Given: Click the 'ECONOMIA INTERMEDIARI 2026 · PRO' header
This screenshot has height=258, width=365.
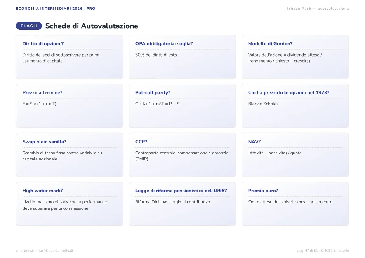Looking at the screenshot, I should 56,9.
